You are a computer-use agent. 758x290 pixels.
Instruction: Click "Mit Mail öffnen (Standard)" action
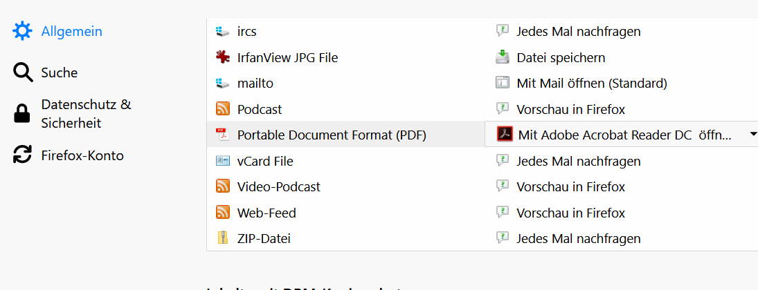tap(592, 84)
